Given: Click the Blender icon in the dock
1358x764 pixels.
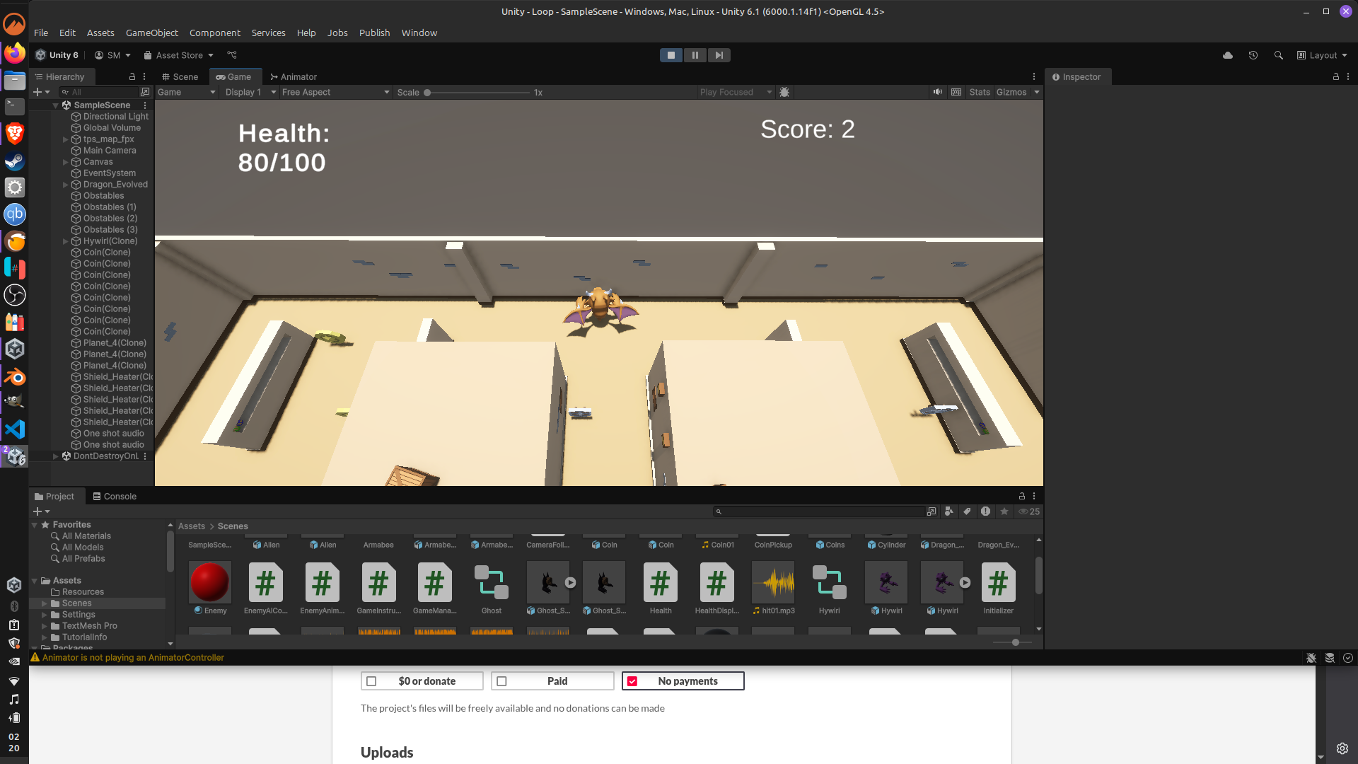Looking at the screenshot, I should click(14, 376).
